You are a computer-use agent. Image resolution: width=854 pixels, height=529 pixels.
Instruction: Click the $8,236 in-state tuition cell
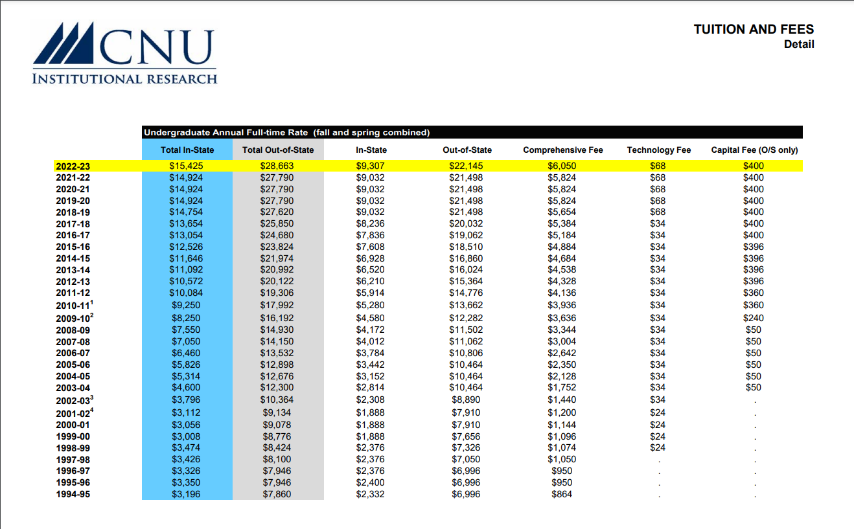click(371, 223)
